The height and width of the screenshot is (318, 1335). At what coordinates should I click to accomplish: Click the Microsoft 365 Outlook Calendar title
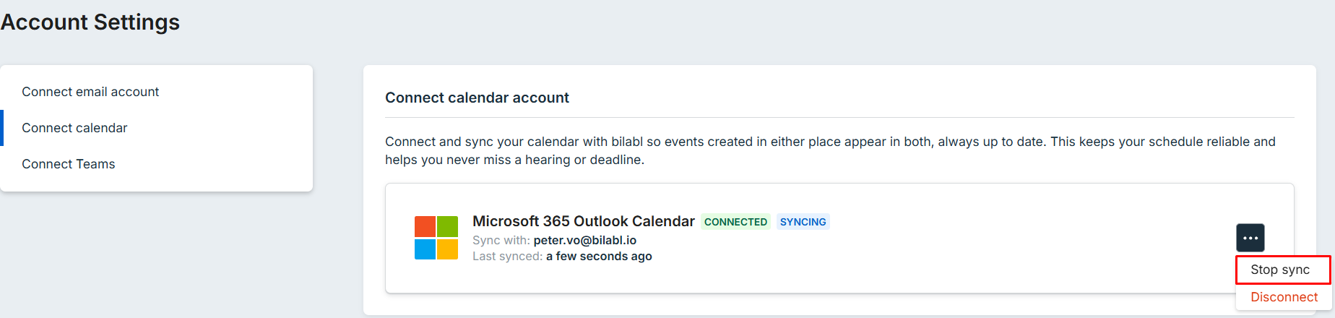(584, 221)
